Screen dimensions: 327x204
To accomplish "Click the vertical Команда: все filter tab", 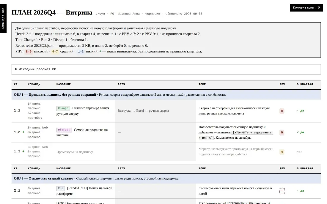I will [3, 18].
